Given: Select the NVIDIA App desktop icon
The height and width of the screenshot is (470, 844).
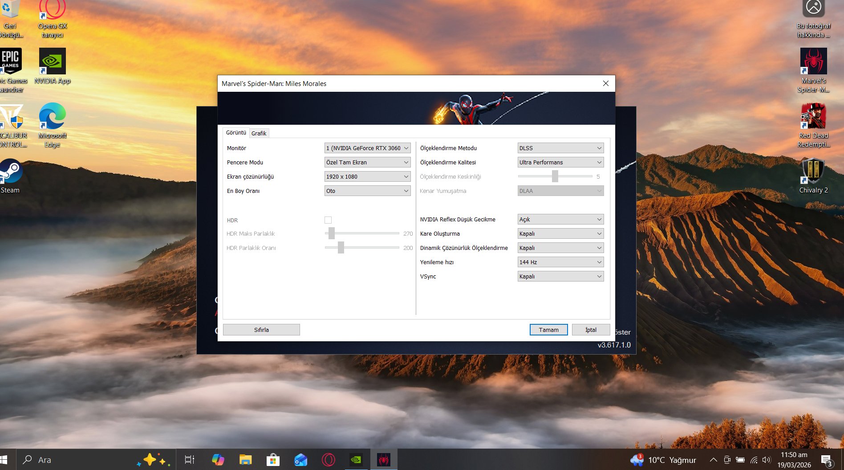Looking at the screenshot, I should 52,66.
